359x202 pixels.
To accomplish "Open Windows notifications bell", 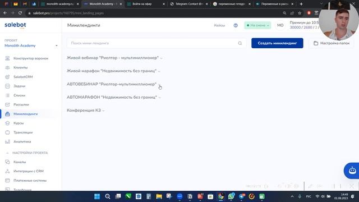I will point(353,196).
